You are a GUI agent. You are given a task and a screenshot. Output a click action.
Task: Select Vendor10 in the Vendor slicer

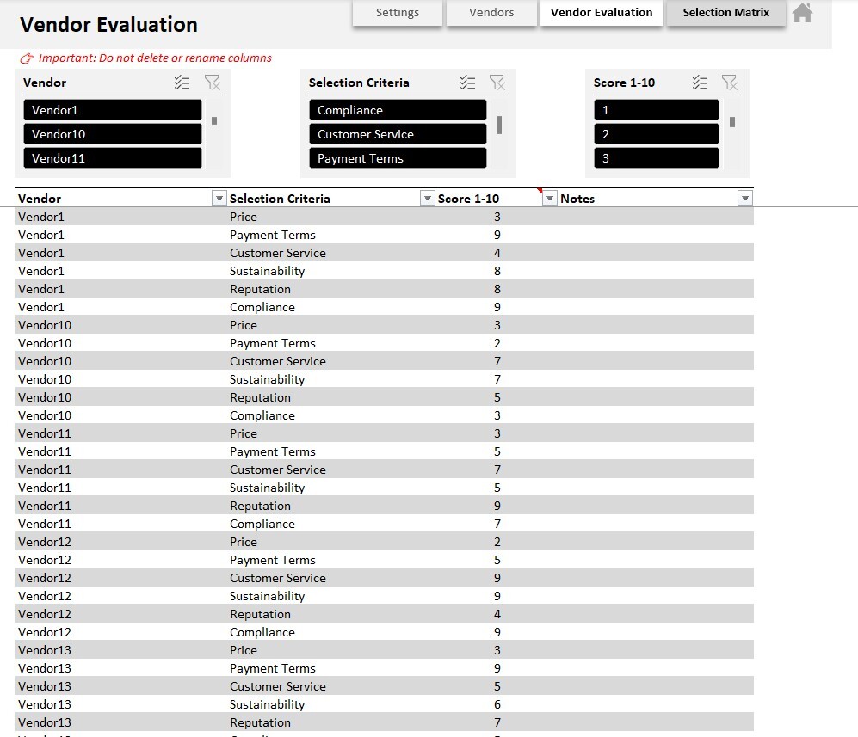click(x=112, y=133)
